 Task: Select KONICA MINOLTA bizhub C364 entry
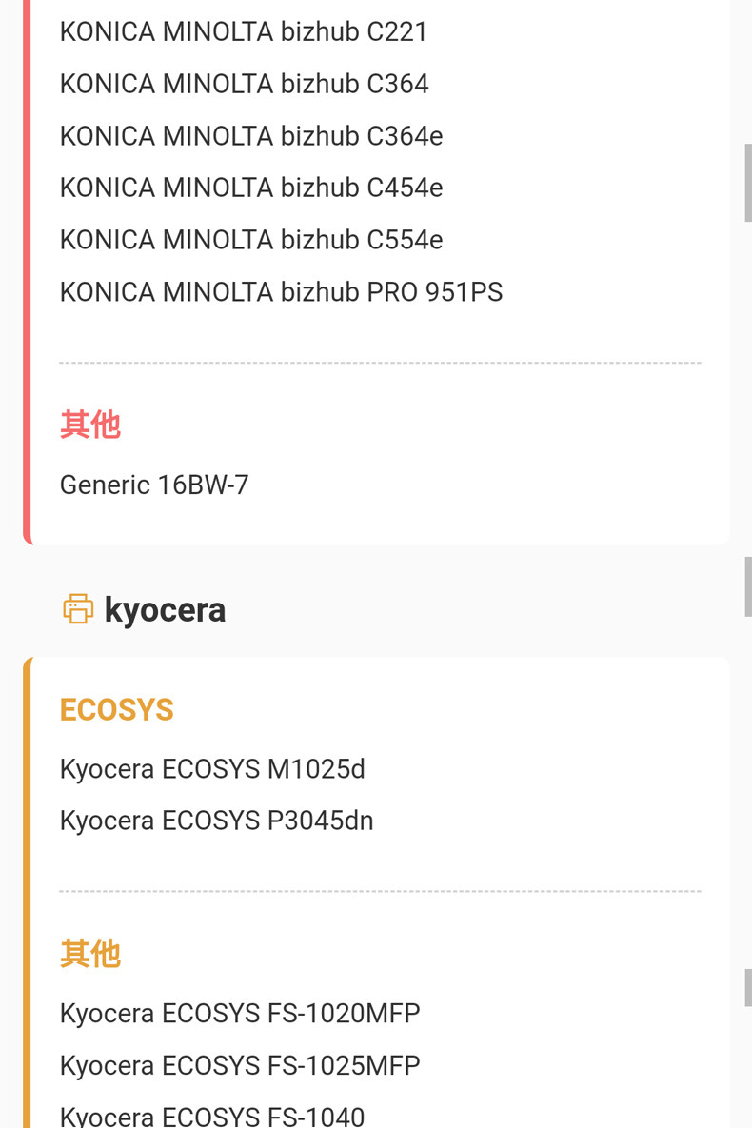[244, 85]
